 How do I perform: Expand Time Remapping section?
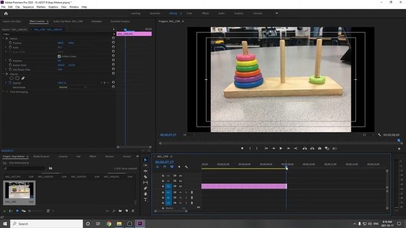click(x=3, y=92)
